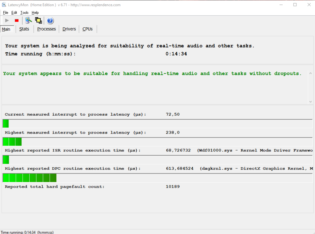Open the options icon with the wrench
This screenshot has width=315, height=234.
tap(28, 20)
